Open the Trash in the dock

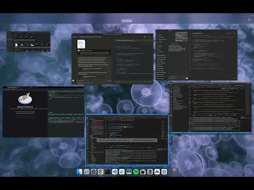[x=174, y=172]
